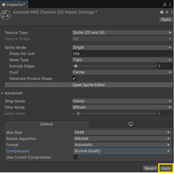Open the Wrap Mode dropdown
This screenshot has width=174, height=173.
[122, 101]
